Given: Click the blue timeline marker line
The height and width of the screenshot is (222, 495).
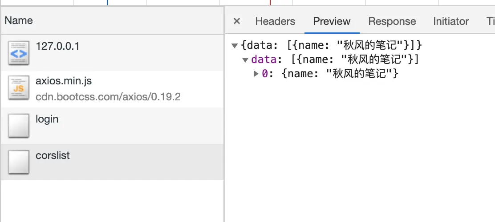Looking at the screenshot, I should 107,3.
